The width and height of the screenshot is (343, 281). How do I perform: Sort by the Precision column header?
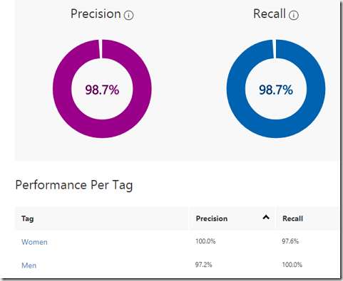pos(212,218)
